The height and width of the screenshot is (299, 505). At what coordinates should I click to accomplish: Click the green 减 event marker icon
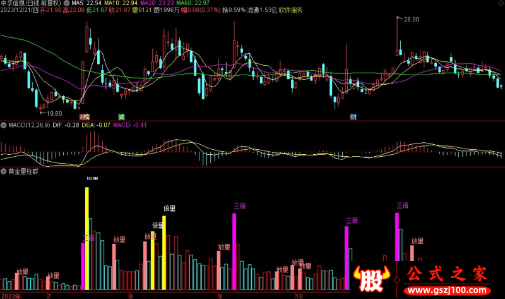click(121, 117)
